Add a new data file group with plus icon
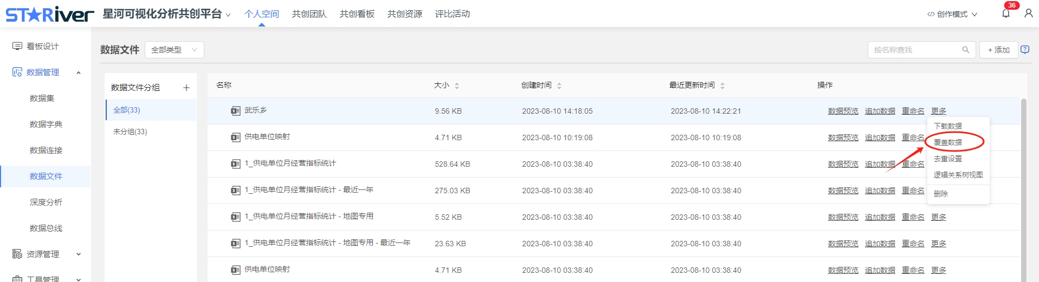This screenshot has height=282, width=1039. coord(186,88)
